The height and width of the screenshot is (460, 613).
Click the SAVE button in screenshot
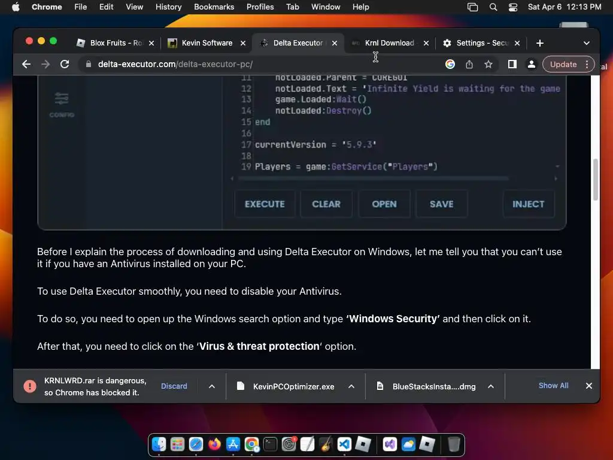(441, 204)
